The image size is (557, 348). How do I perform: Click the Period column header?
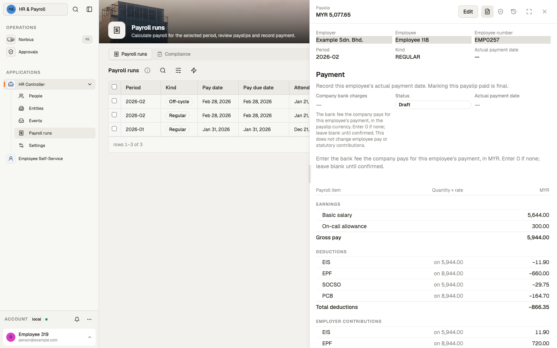[141, 88]
